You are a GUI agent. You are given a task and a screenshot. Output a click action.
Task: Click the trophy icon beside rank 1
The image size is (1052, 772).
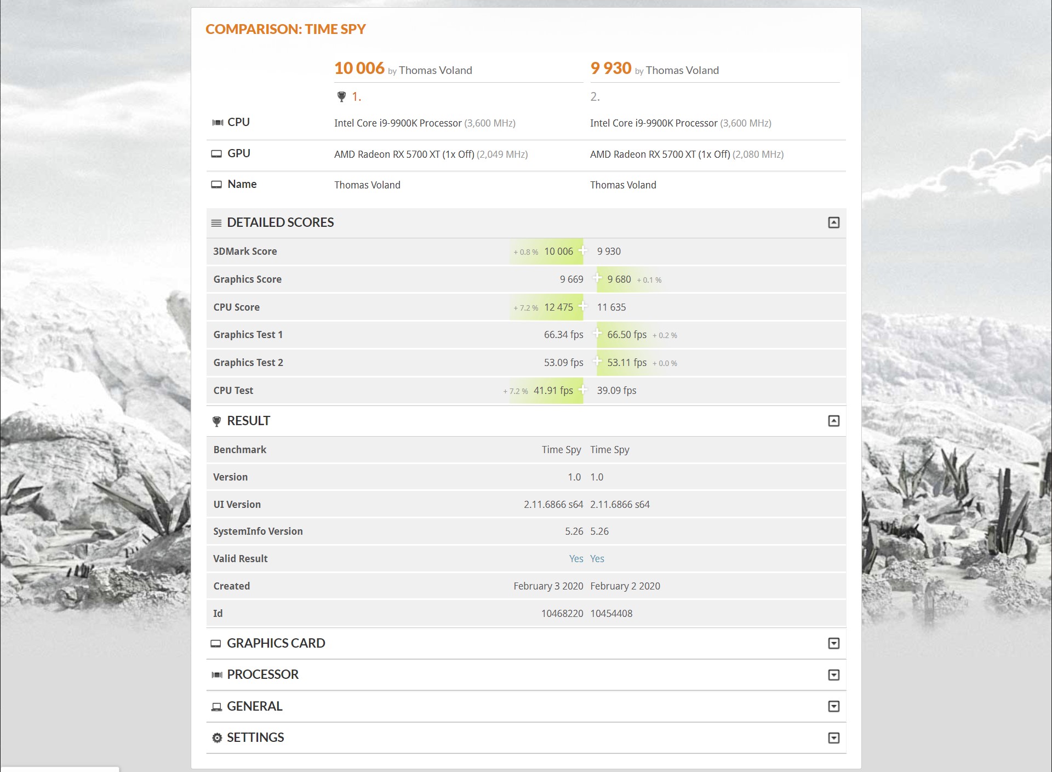[x=341, y=97]
